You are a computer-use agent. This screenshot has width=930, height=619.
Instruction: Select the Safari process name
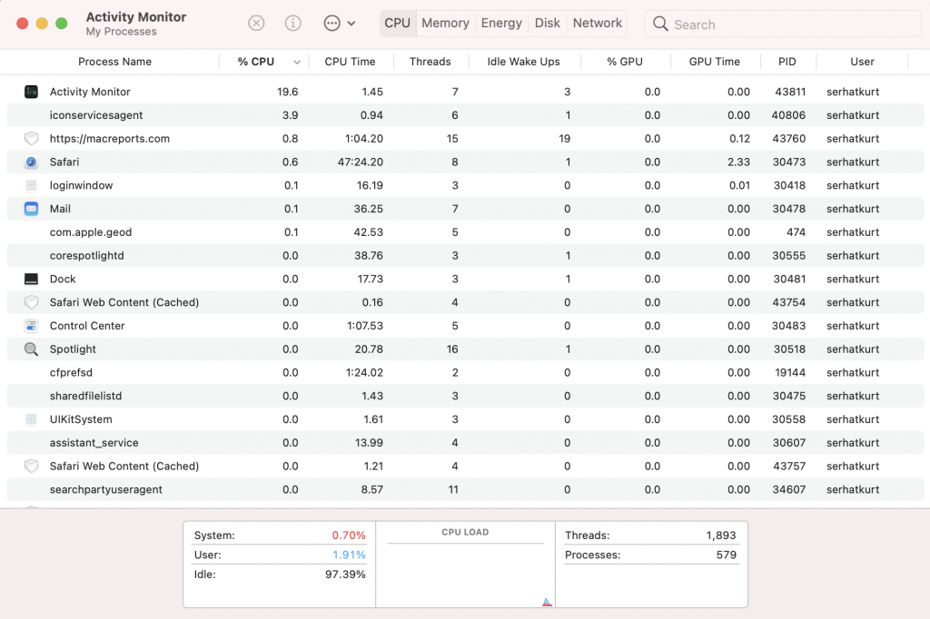click(x=64, y=162)
